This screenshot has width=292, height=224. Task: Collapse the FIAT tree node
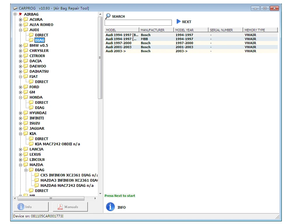click(20, 77)
